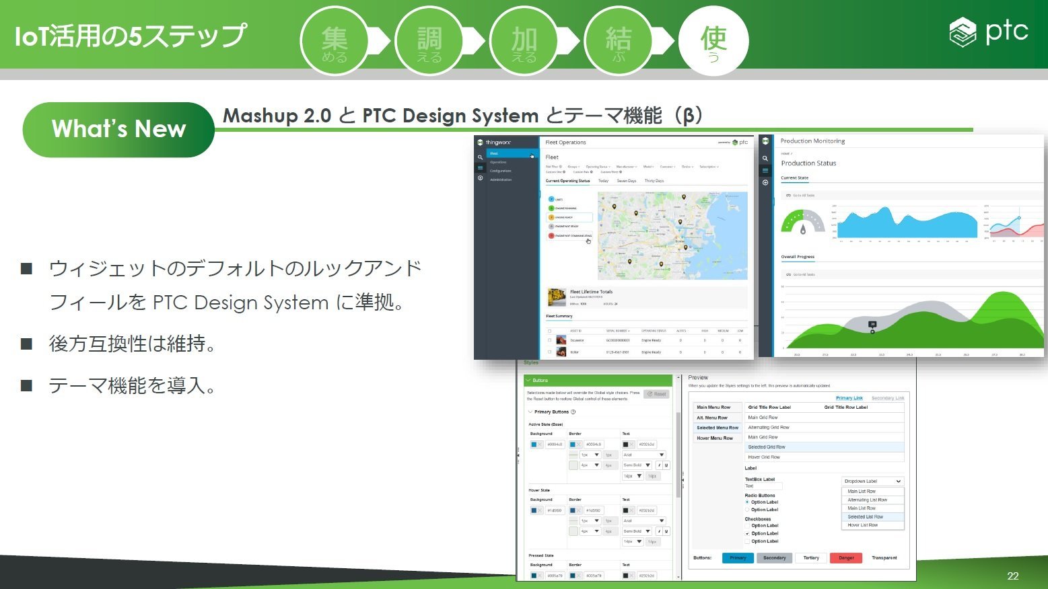Open the Operating Status filter dropdown
This screenshot has width=1048, height=589.
pyautogui.click(x=598, y=167)
